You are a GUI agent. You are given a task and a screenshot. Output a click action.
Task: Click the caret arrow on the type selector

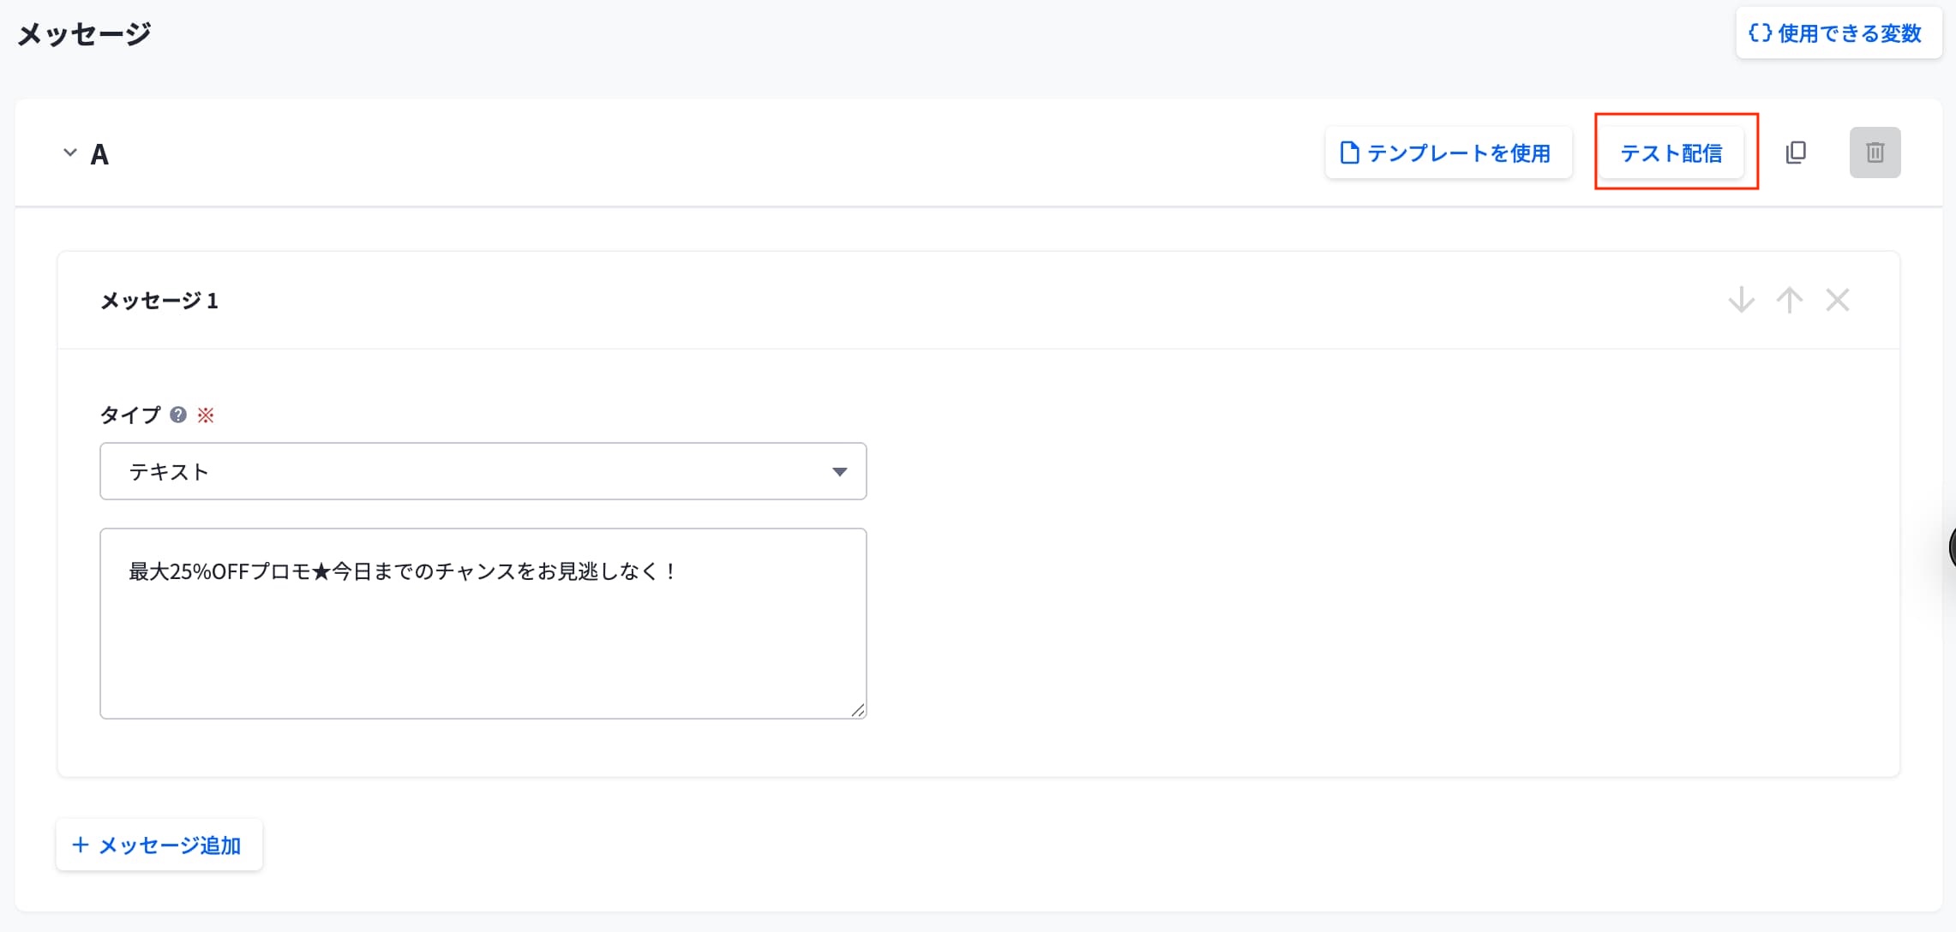click(x=839, y=472)
